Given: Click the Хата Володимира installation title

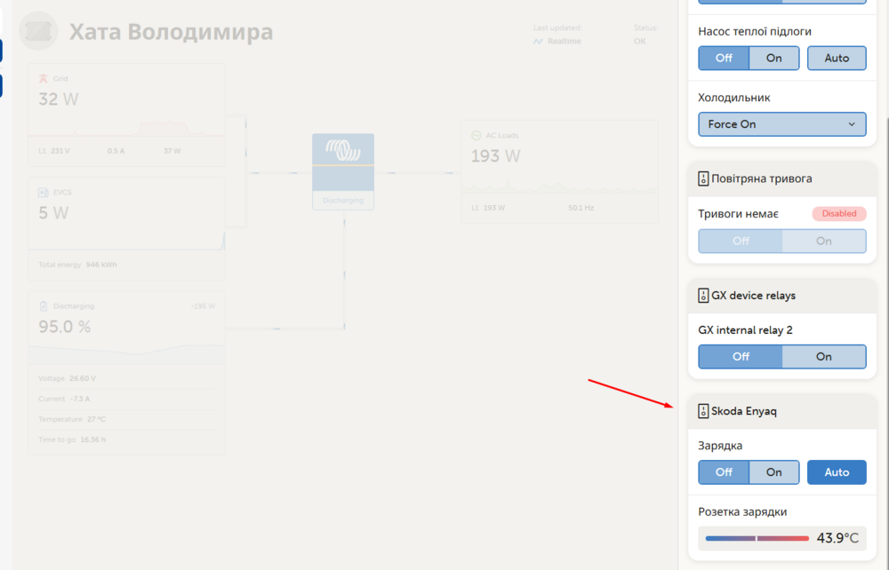Looking at the screenshot, I should click(x=172, y=32).
